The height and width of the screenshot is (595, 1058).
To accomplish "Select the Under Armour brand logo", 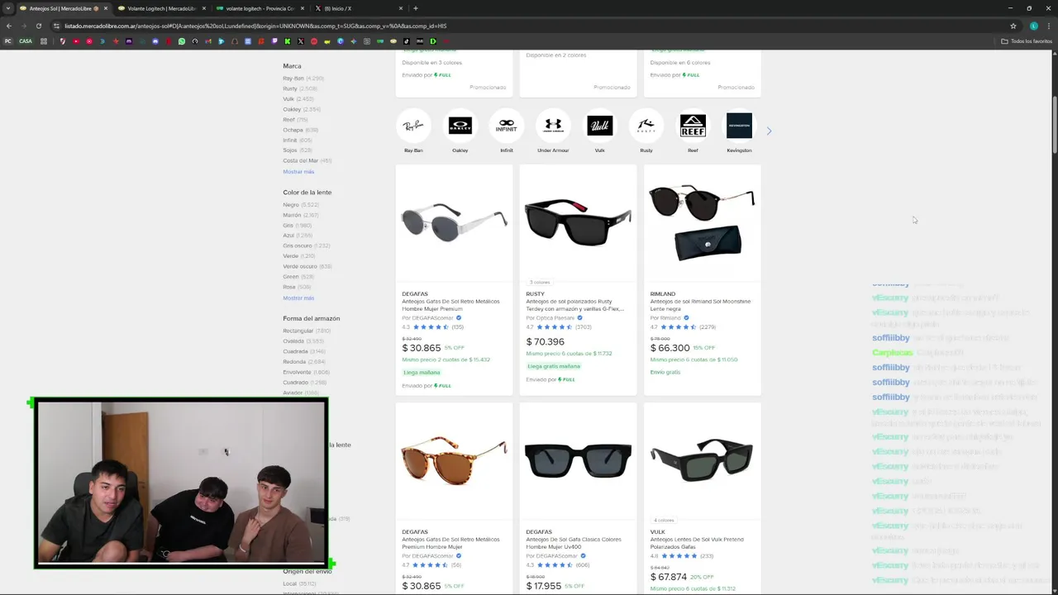I will coord(553,126).
